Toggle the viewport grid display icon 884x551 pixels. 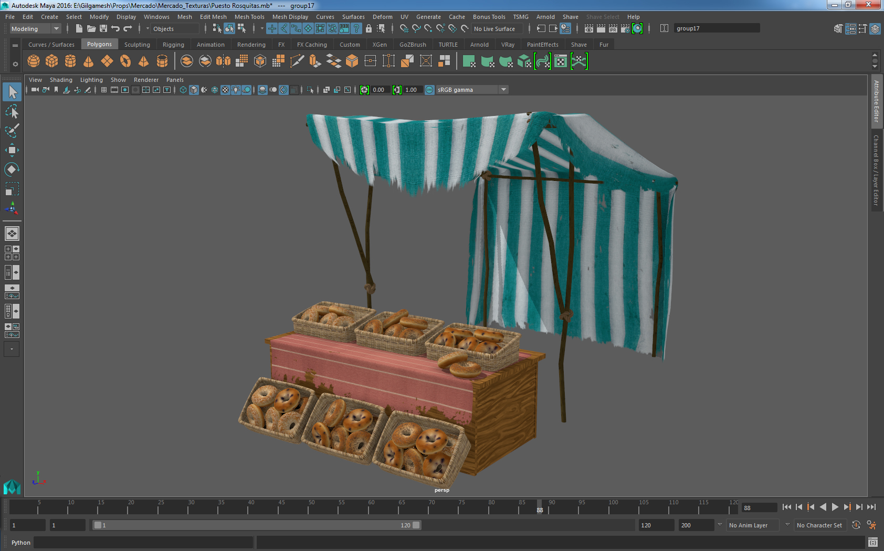pyautogui.click(x=103, y=90)
